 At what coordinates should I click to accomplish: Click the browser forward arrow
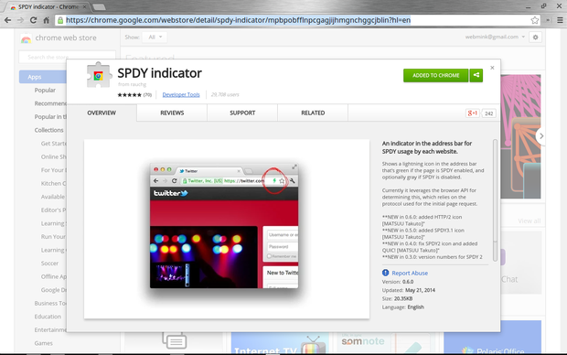[x=21, y=20]
